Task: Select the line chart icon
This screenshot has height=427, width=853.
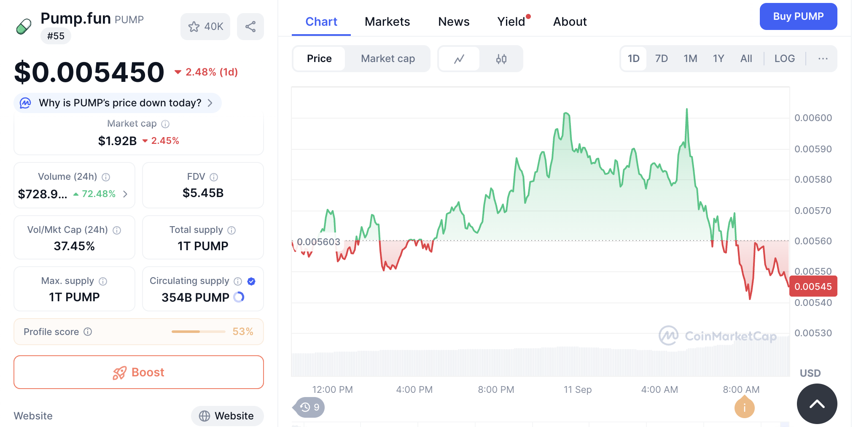Action: tap(460, 59)
